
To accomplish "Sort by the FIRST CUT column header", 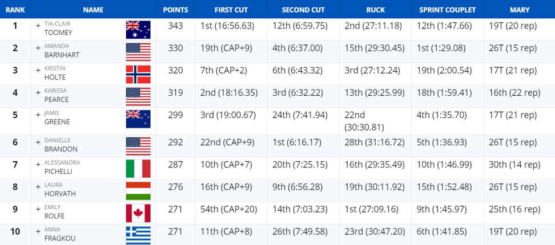I will (231, 10).
